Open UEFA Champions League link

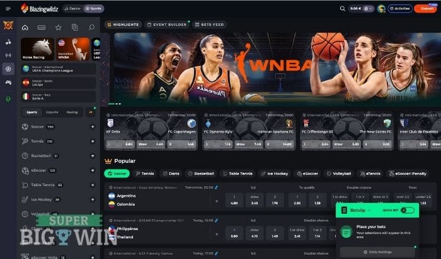pos(58,69)
